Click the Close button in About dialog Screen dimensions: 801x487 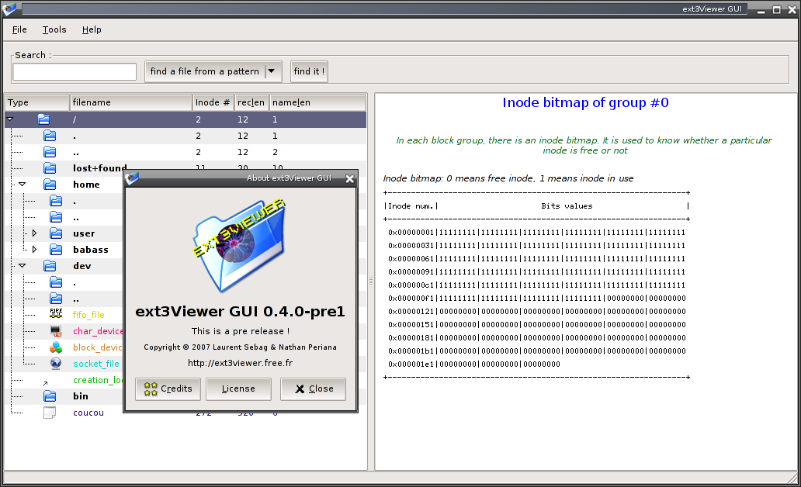(313, 389)
